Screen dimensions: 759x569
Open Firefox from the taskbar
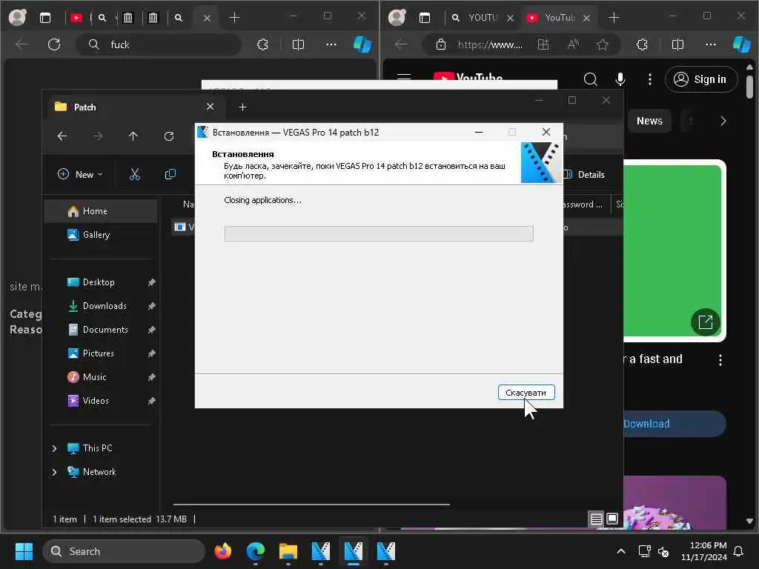223,551
